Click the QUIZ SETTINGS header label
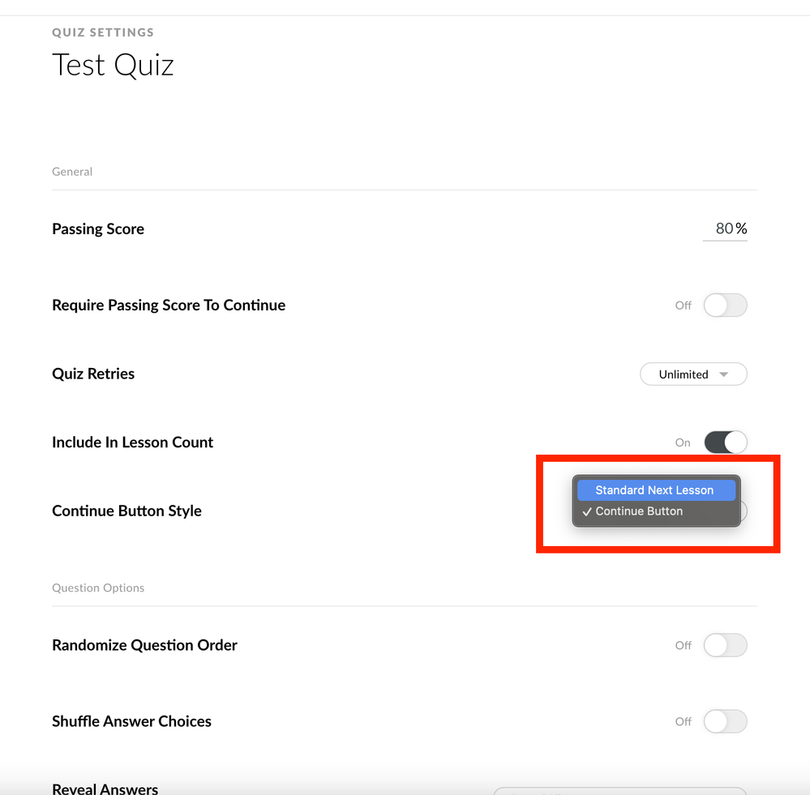The width and height of the screenshot is (810, 795). (x=103, y=32)
